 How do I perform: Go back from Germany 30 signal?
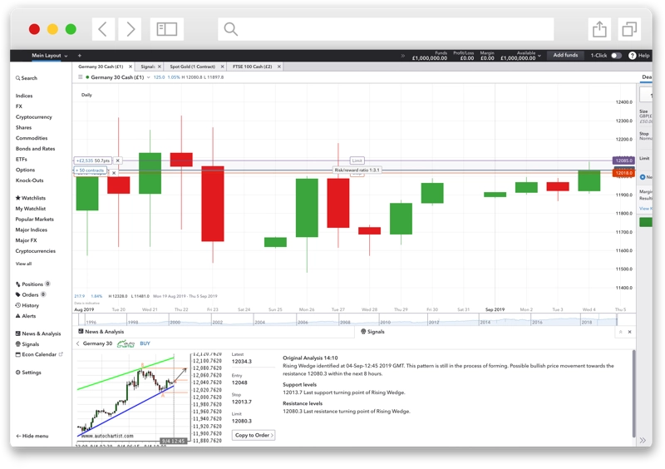[x=77, y=343]
